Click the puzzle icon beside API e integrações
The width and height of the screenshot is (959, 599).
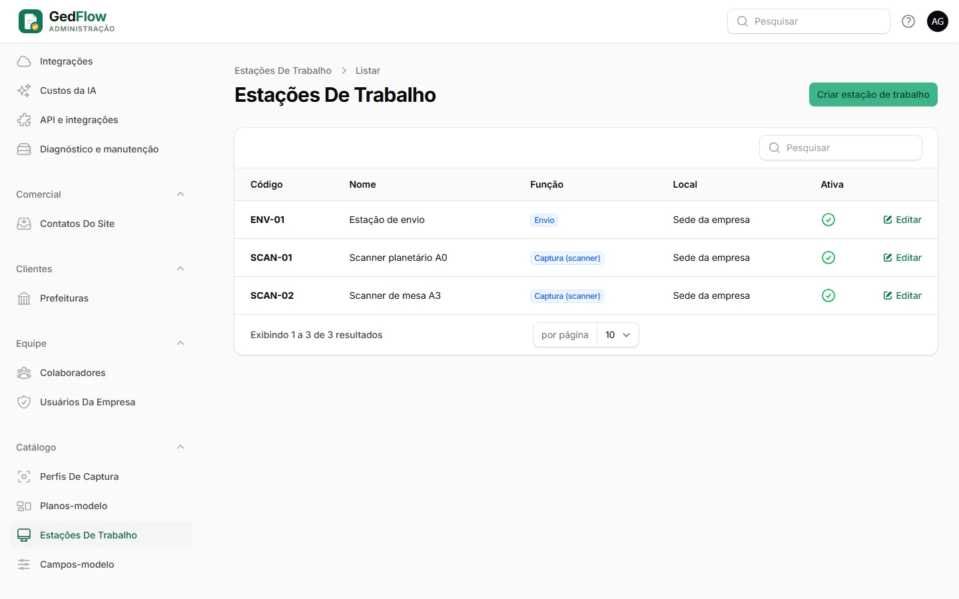(x=24, y=120)
